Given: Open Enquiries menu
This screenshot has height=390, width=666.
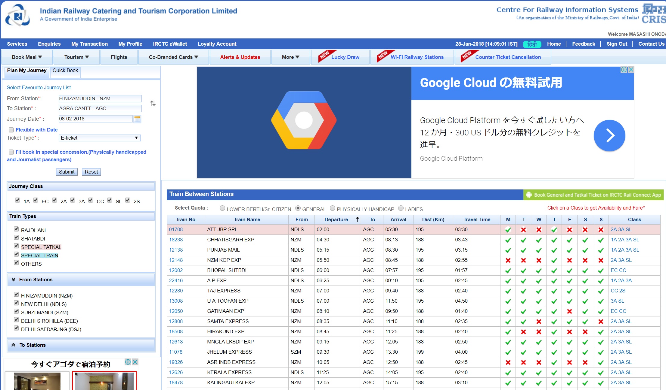Looking at the screenshot, I should (x=49, y=44).
